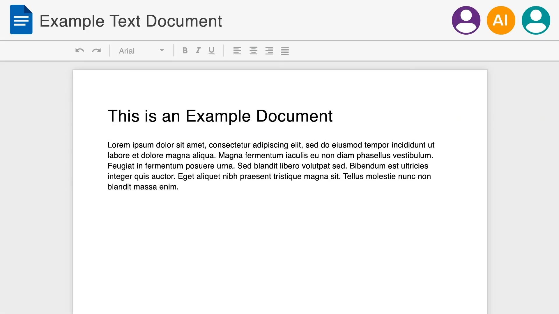This screenshot has height=314, width=559.
Task: Click the font dropdown arrow
Action: coord(162,50)
